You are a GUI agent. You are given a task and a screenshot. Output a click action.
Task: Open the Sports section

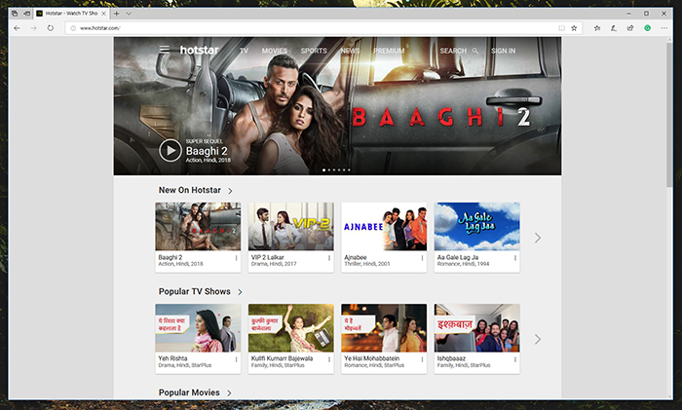[x=314, y=51]
